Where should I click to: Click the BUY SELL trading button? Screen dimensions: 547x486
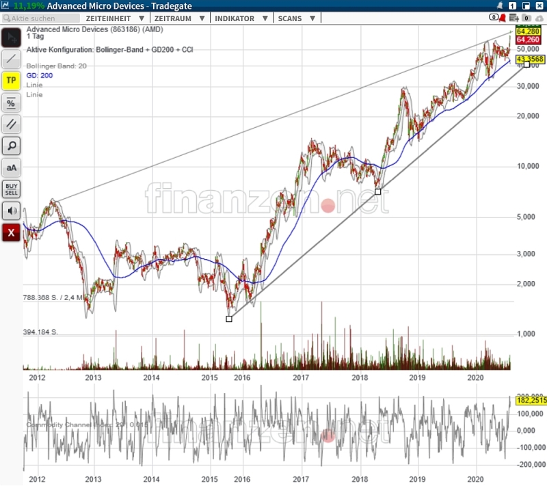pos(11,189)
